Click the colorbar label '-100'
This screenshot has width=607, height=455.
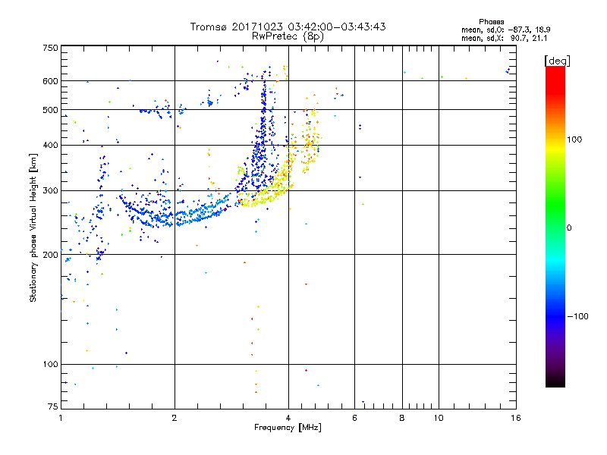pyautogui.click(x=577, y=316)
